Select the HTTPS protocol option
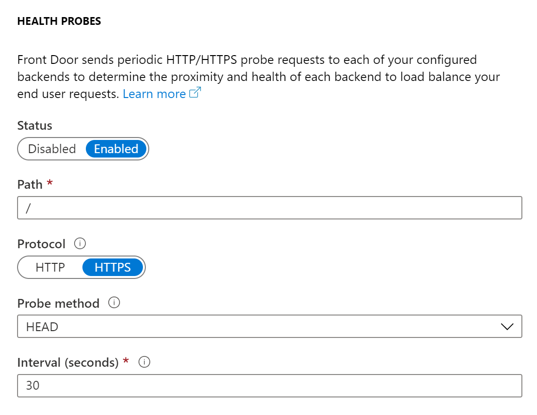 113,267
